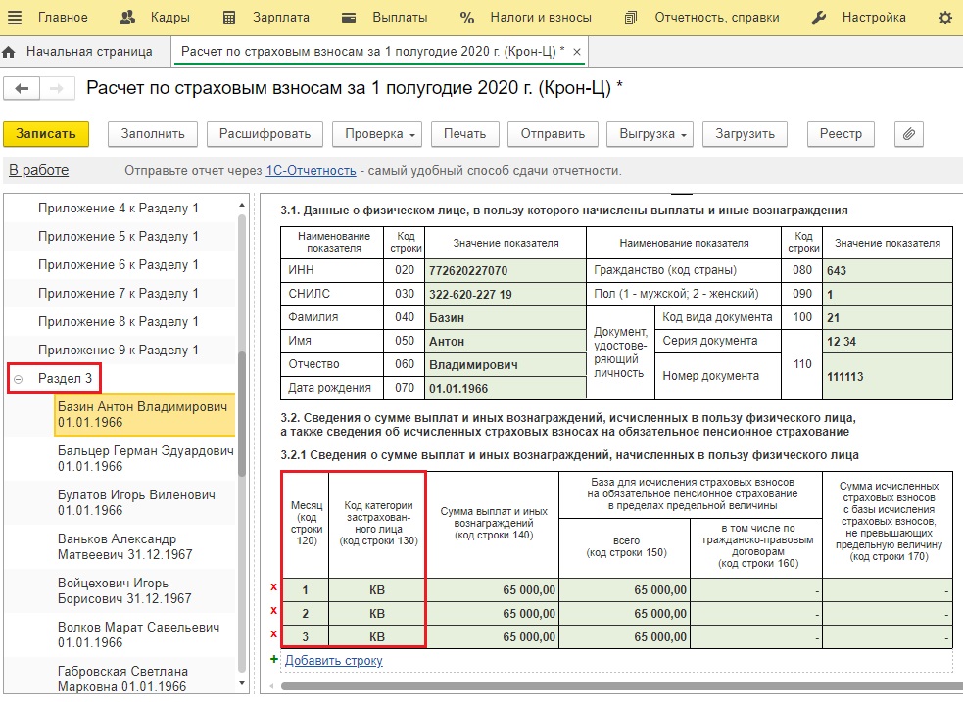Select Булатов Игорь Виленович in the tree
The height and width of the screenshot is (702, 963).
(x=136, y=502)
